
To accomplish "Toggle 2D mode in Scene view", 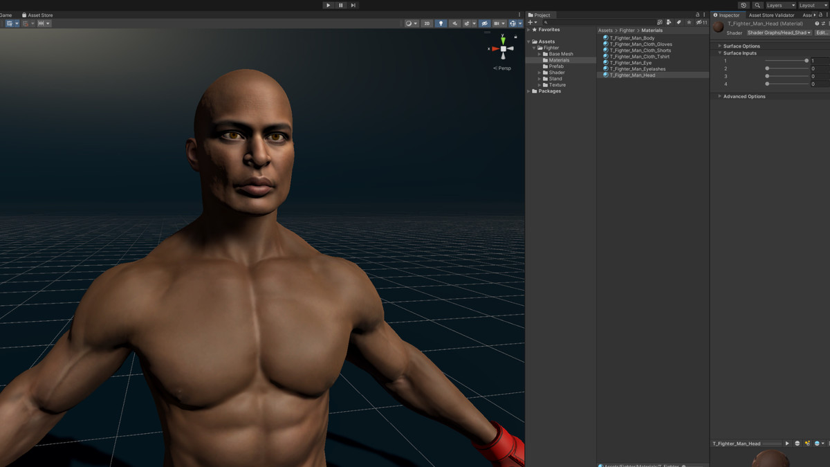I will (427, 24).
